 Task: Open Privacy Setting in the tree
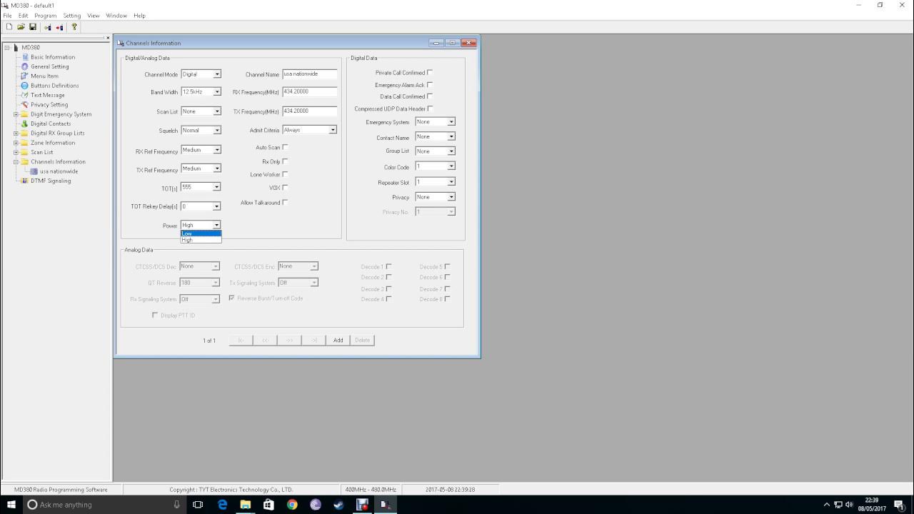(x=49, y=104)
